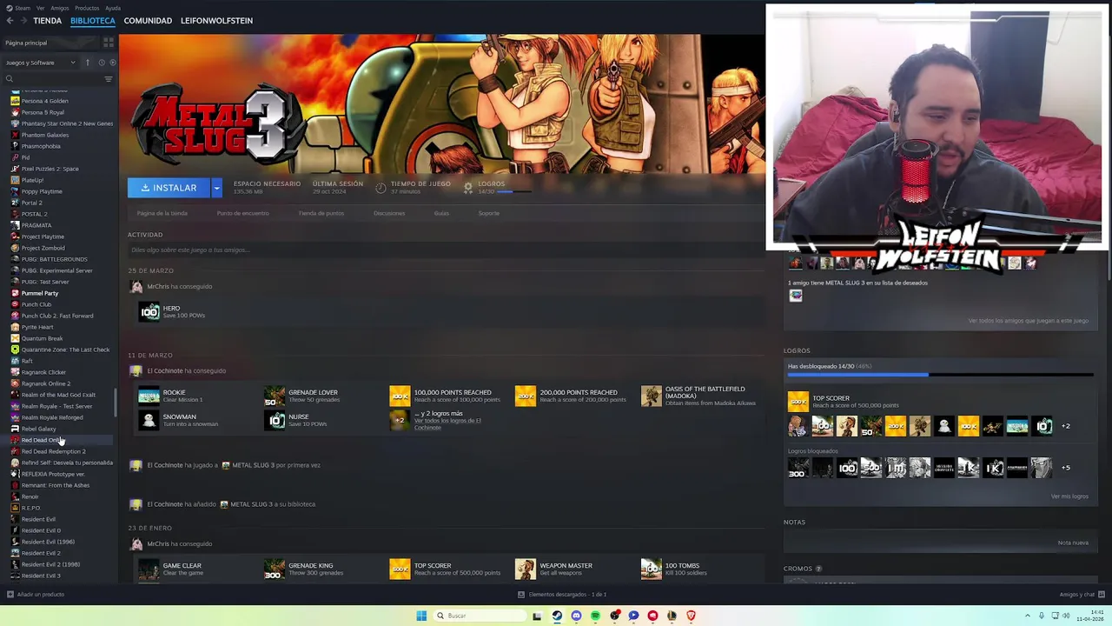Click the Ver mis logros link
The width and height of the screenshot is (1112, 626).
pos(1069,496)
